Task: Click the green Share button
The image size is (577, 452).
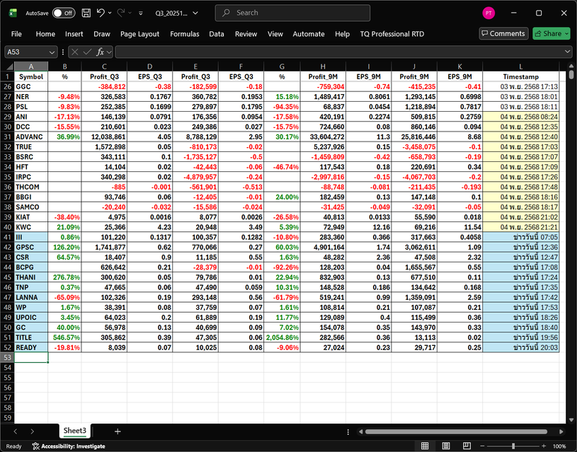Action: coord(551,33)
